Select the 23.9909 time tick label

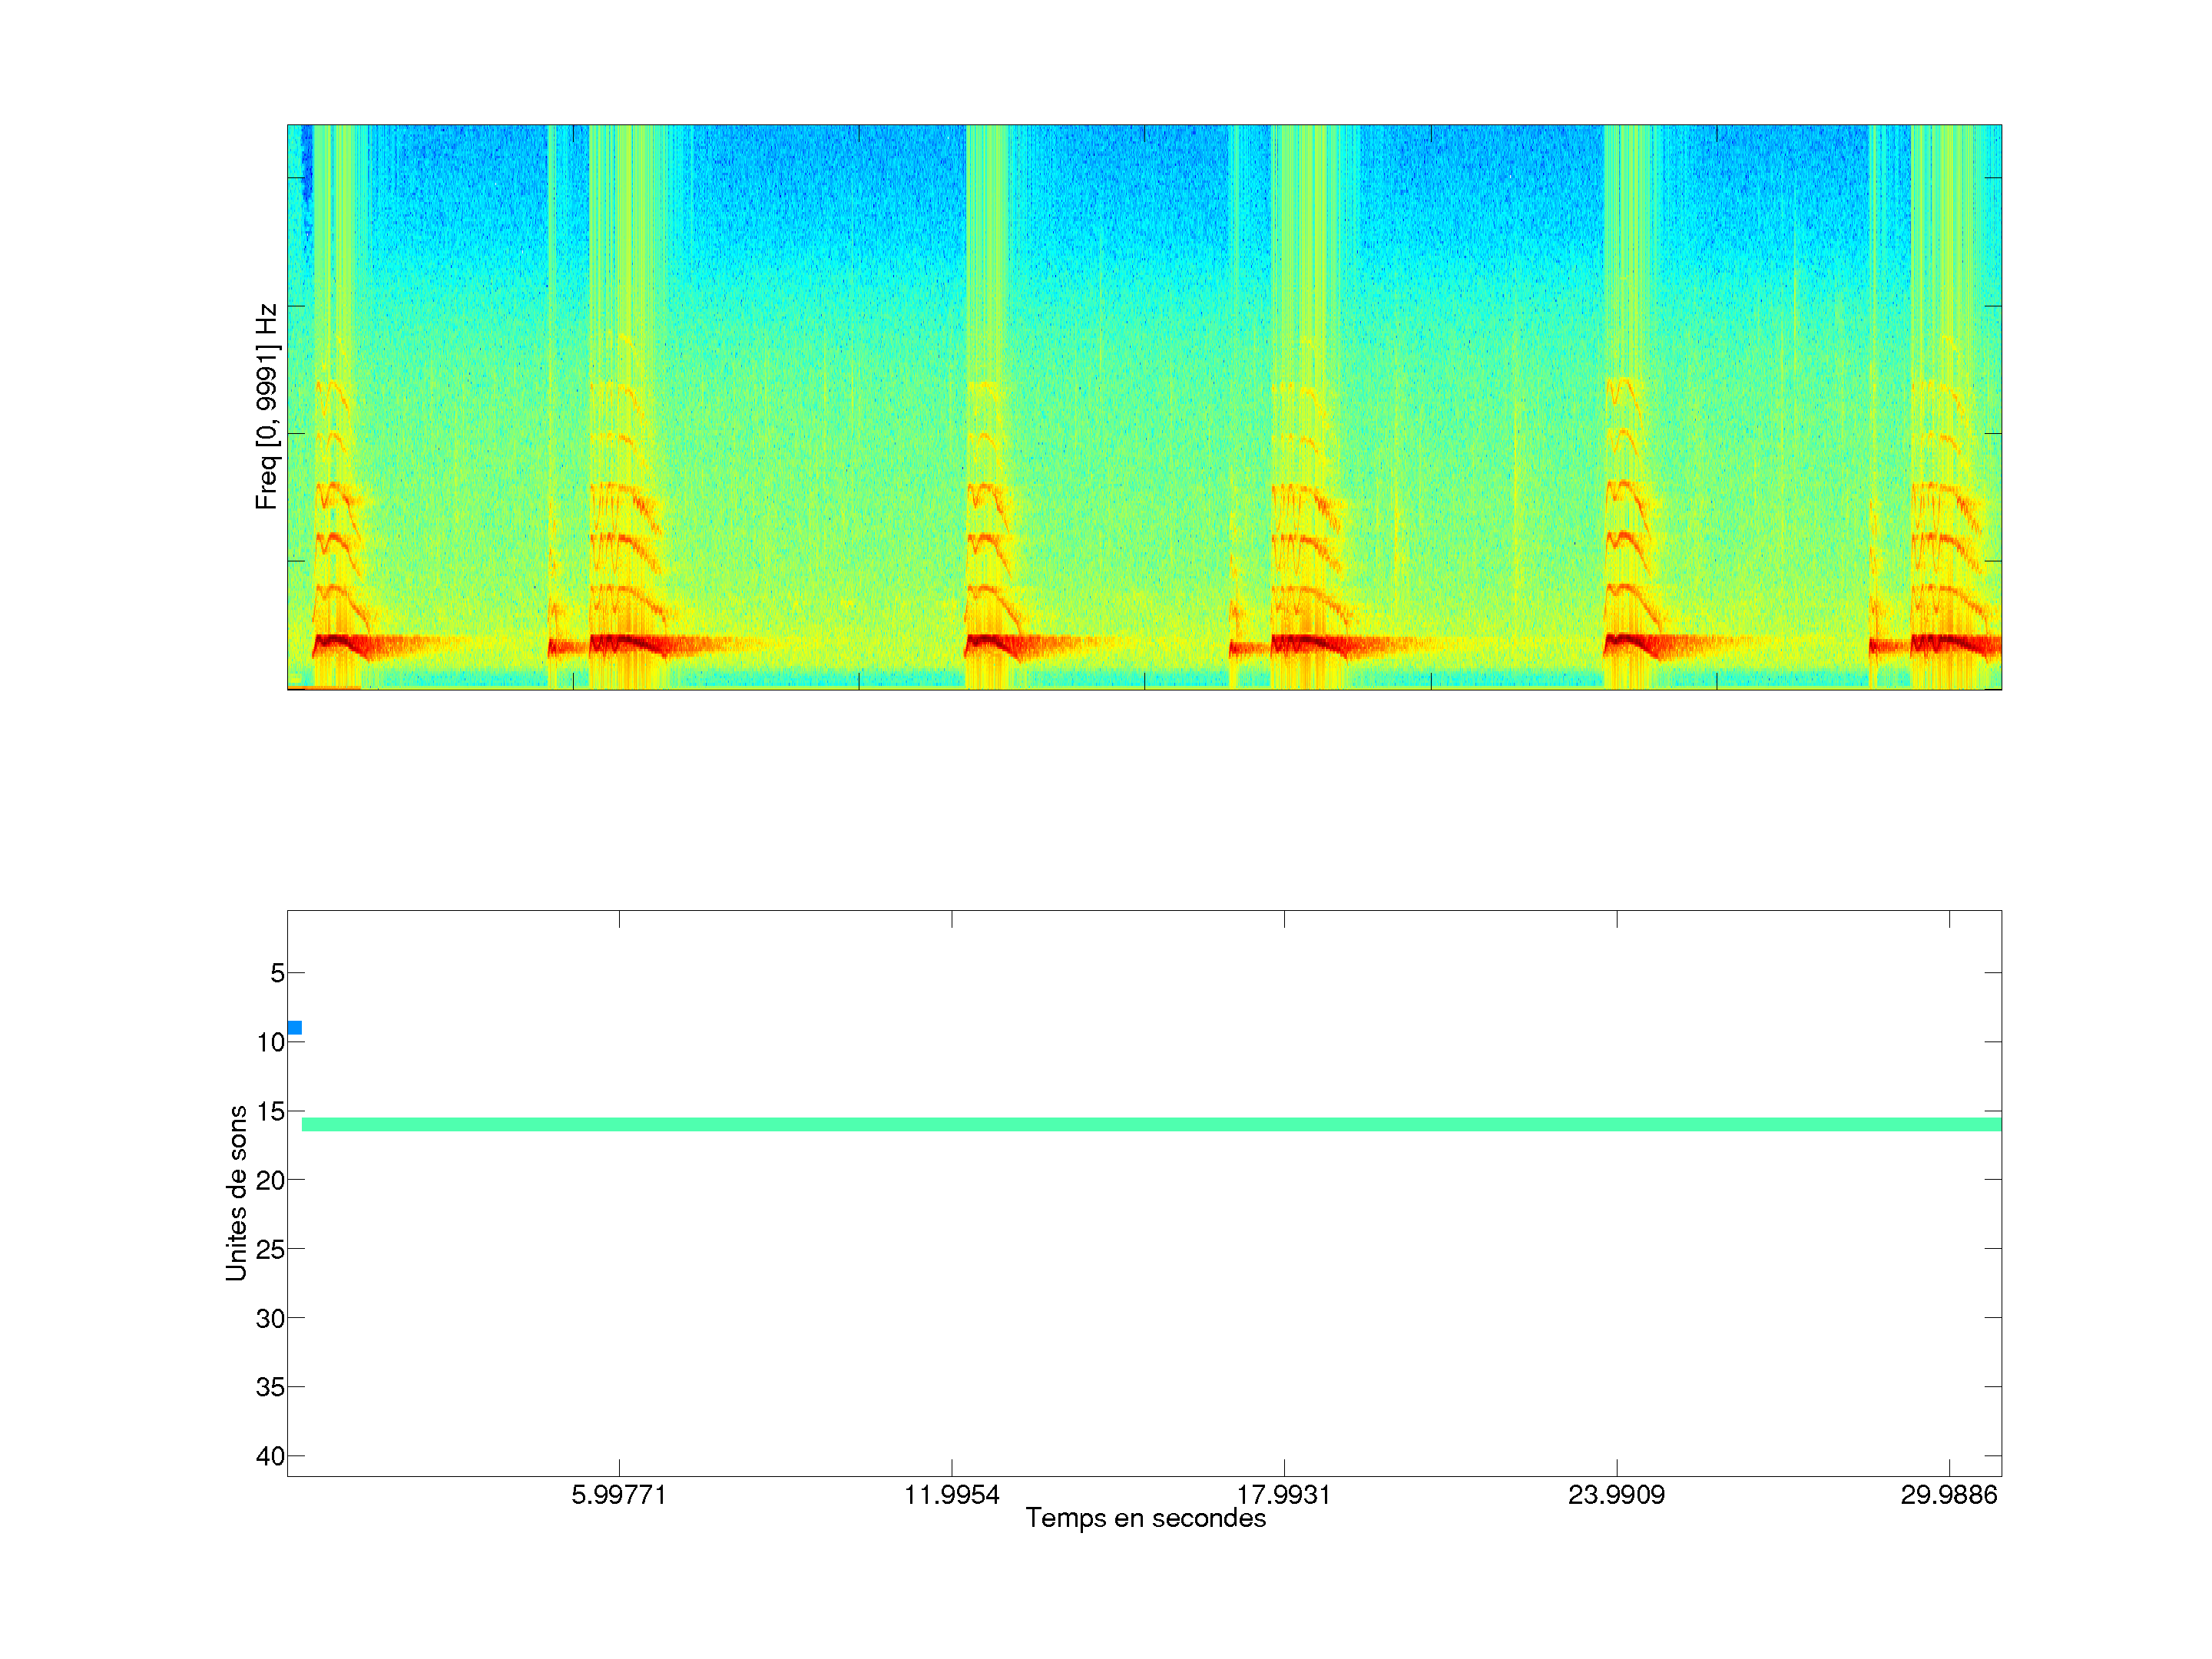(1616, 1495)
